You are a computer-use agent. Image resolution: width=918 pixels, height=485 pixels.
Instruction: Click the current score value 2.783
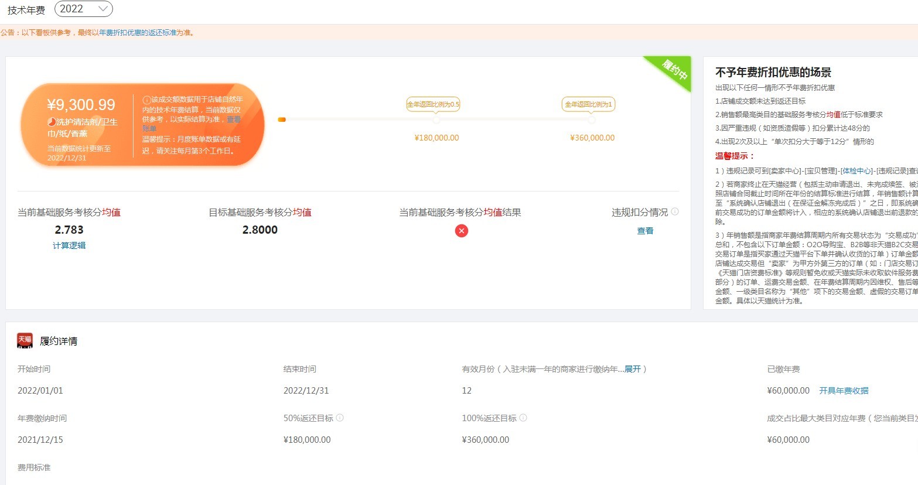pyautogui.click(x=69, y=230)
